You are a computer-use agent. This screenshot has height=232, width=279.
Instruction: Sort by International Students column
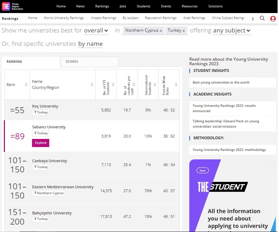(155, 85)
